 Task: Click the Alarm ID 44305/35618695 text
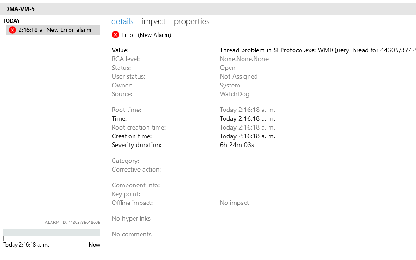[x=72, y=223]
